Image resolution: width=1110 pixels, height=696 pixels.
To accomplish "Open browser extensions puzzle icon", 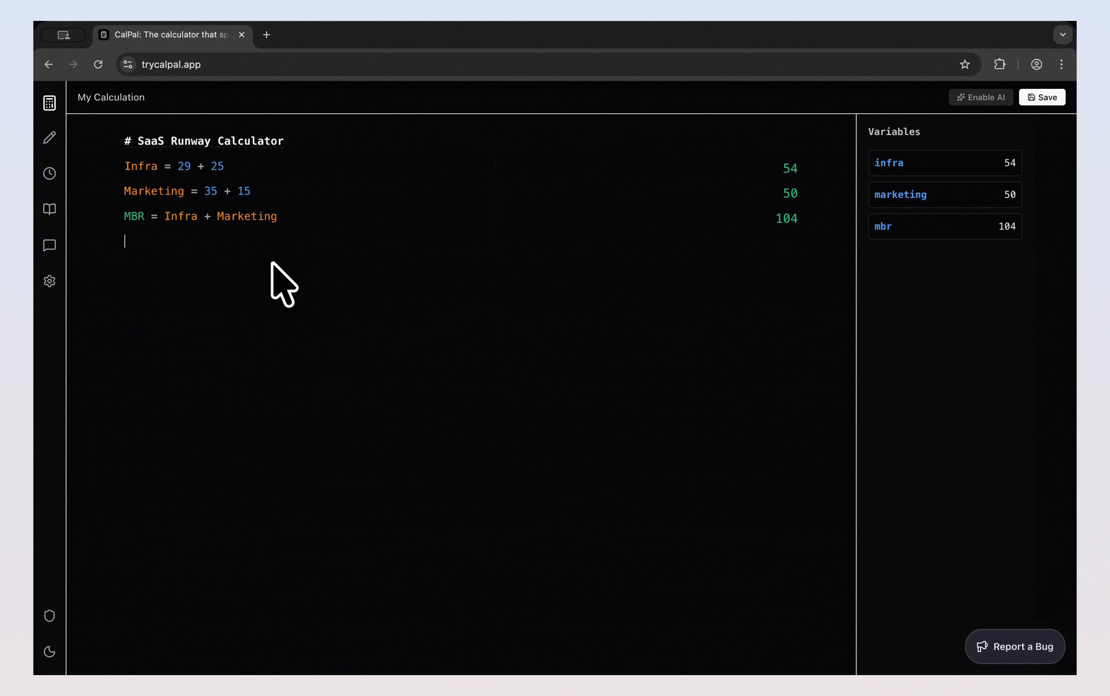I will click(999, 65).
